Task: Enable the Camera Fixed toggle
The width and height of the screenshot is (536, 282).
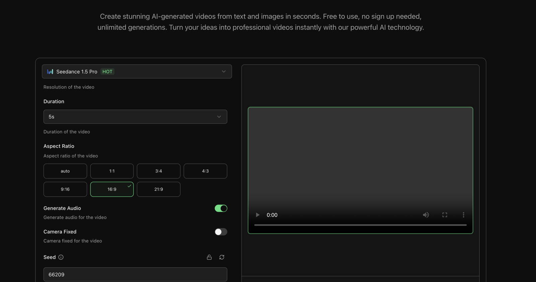Action: point(221,232)
